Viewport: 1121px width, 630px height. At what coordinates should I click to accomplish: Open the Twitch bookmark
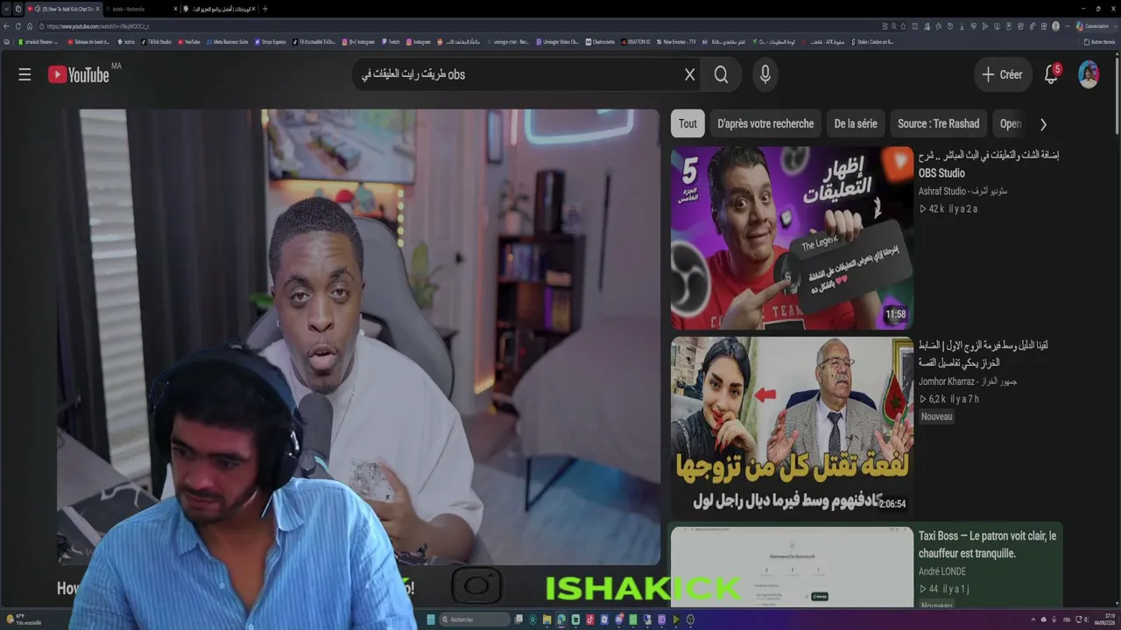click(x=391, y=42)
